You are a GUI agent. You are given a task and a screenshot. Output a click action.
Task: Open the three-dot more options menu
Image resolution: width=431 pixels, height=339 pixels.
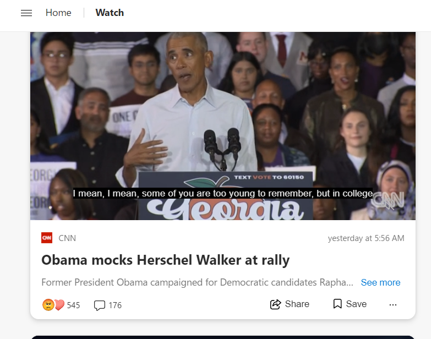[393, 305]
